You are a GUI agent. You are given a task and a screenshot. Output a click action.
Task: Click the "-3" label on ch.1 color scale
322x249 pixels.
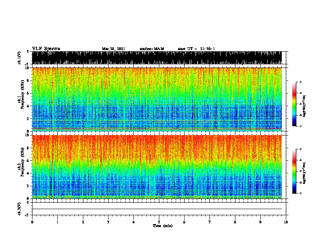(300, 82)
